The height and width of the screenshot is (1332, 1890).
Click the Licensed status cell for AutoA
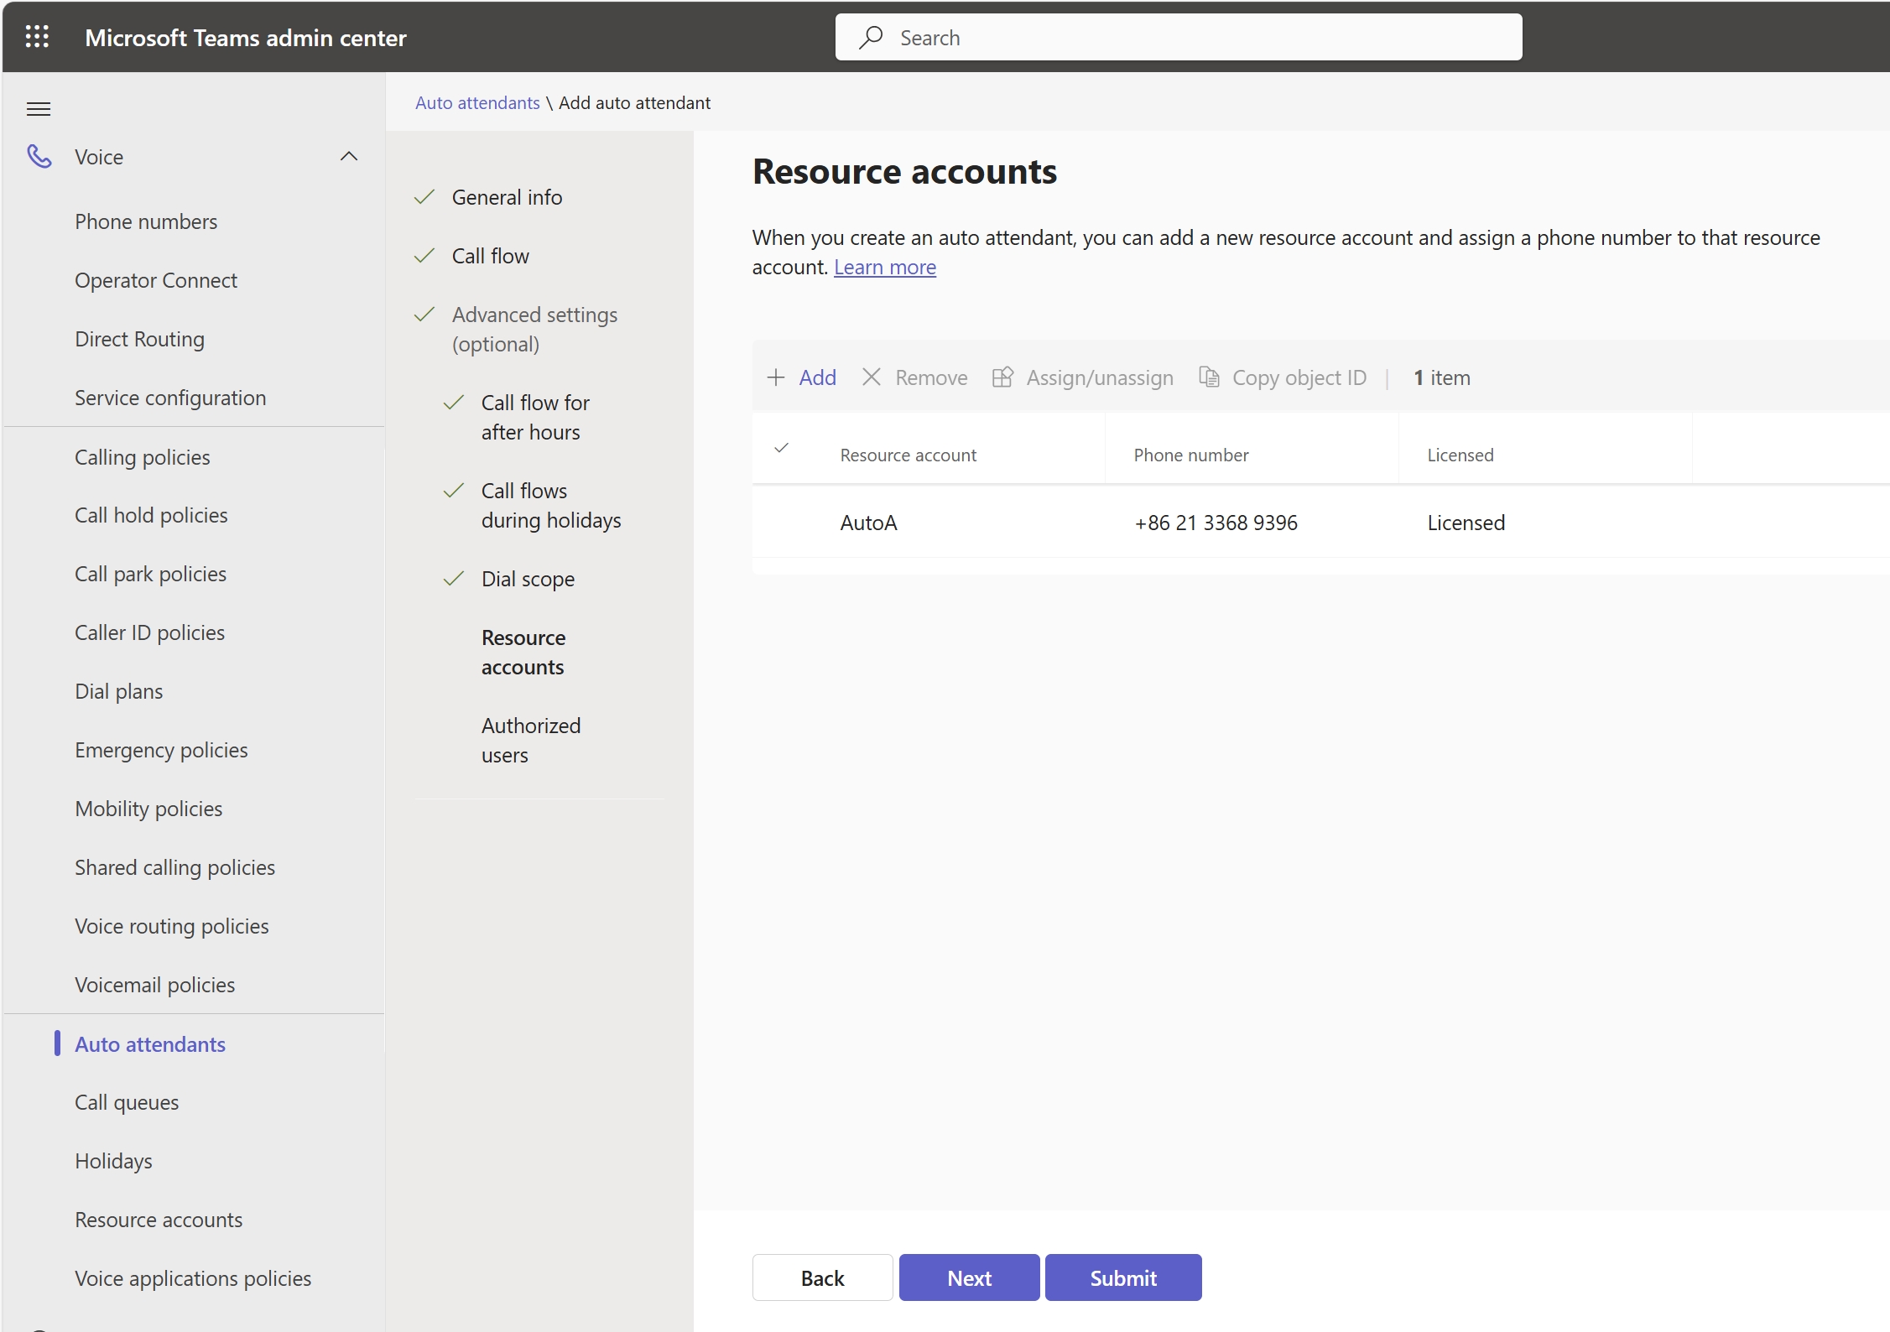(x=1466, y=523)
